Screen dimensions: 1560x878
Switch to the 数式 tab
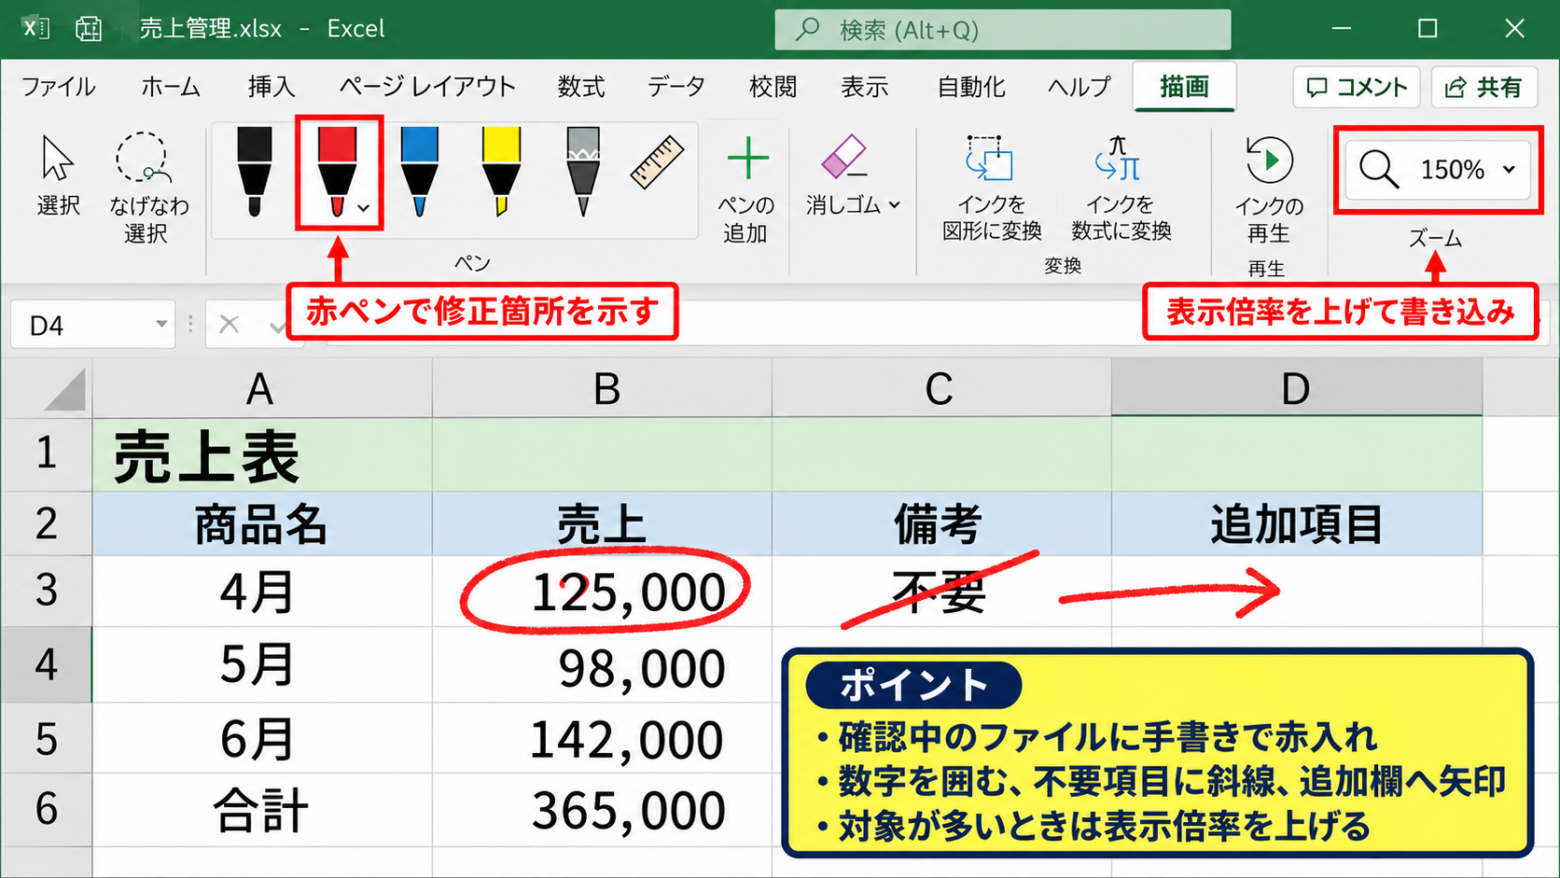pos(581,87)
